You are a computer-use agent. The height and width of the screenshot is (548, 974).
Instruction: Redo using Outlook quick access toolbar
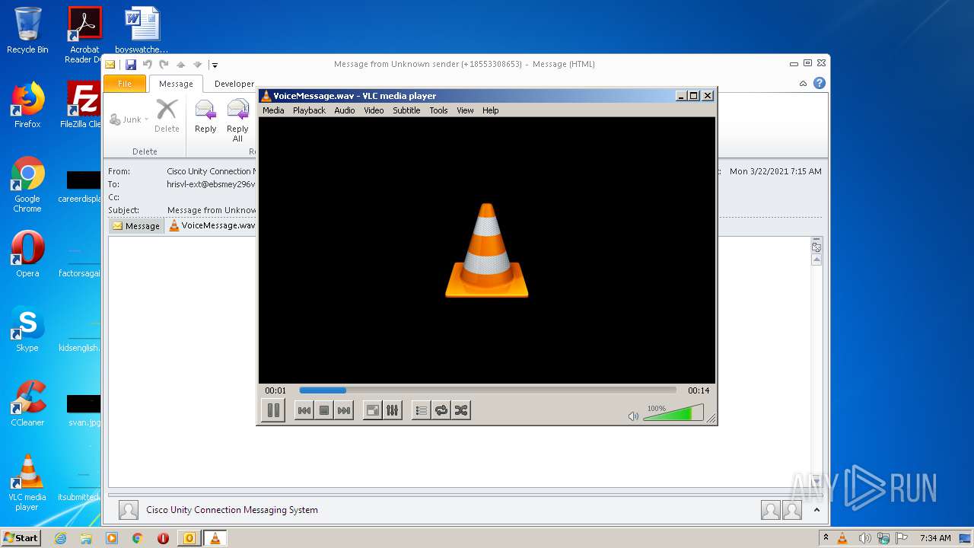tap(164, 65)
